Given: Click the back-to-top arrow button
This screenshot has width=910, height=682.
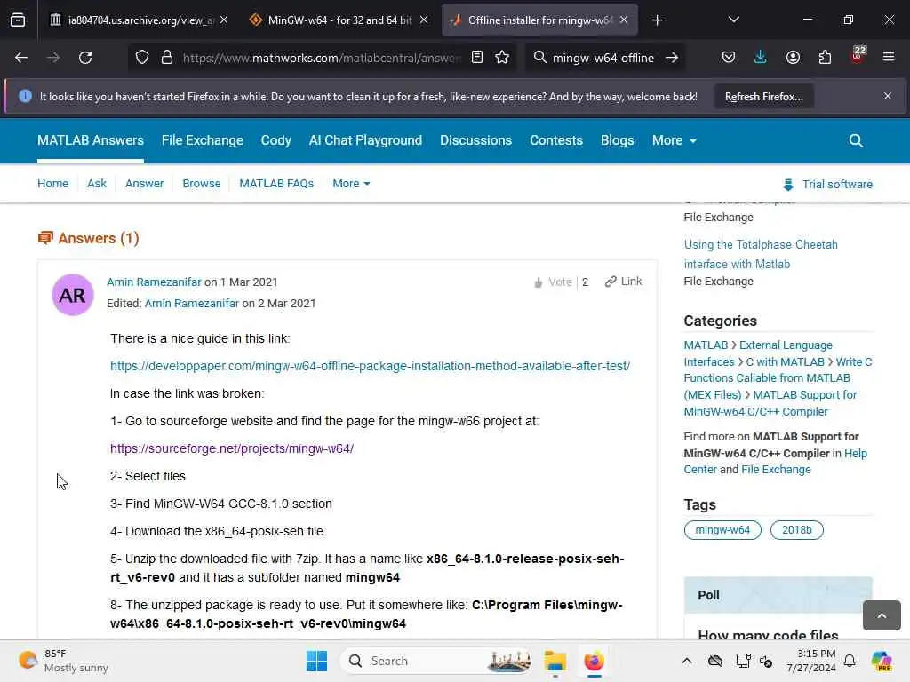Looking at the screenshot, I should [882, 615].
